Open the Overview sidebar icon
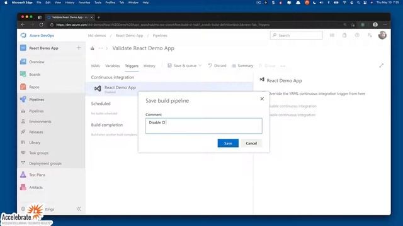The width and height of the screenshot is (403, 226). (x=23, y=62)
